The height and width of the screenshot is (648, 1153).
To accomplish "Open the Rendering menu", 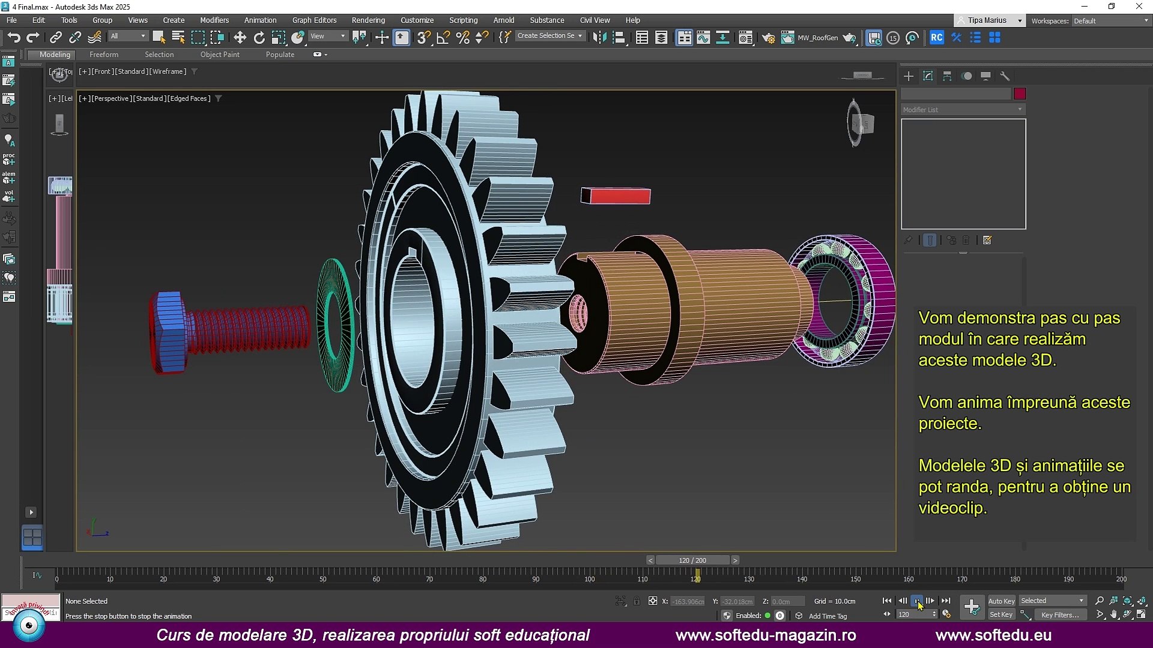I will click(368, 20).
